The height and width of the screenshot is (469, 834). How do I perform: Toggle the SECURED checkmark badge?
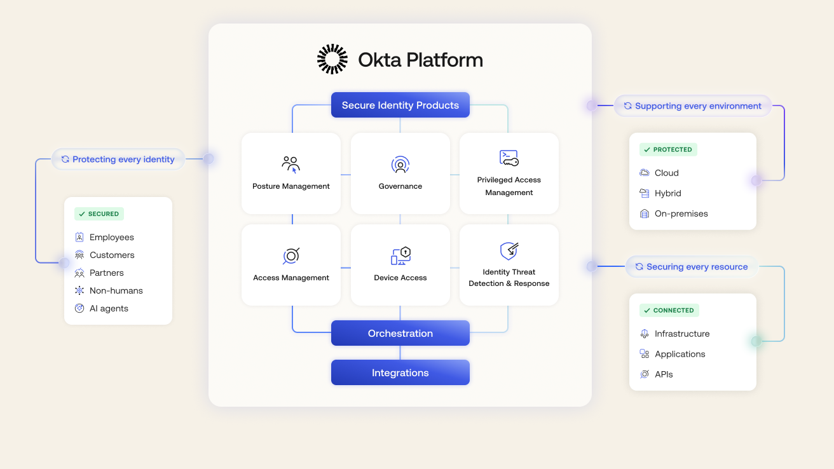pyautogui.click(x=99, y=214)
